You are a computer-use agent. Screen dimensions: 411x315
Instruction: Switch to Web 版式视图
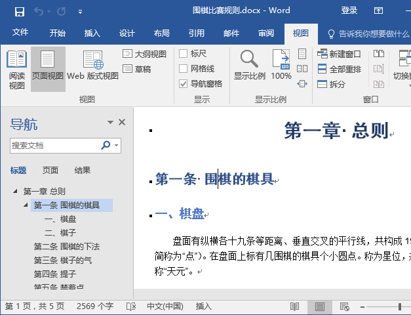pyautogui.click(x=93, y=66)
